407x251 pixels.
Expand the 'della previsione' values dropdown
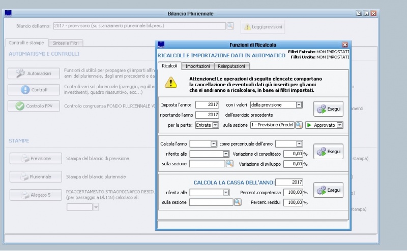click(x=299, y=105)
